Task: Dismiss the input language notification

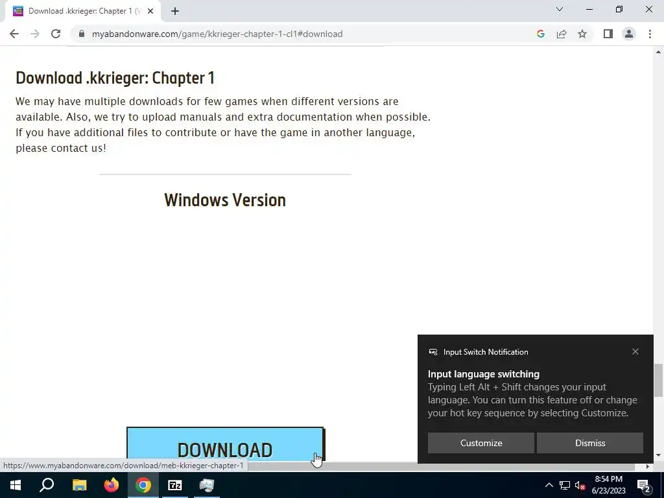Action: click(590, 443)
